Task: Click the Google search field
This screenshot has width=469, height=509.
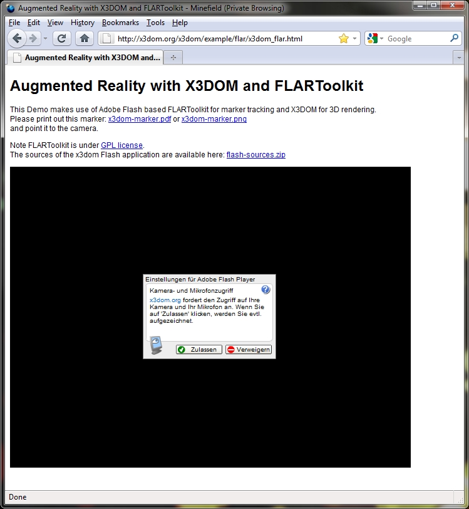Action: tap(417, 39)
